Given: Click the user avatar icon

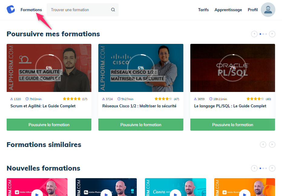Looking at the screenshot, I should pos(268,10).
